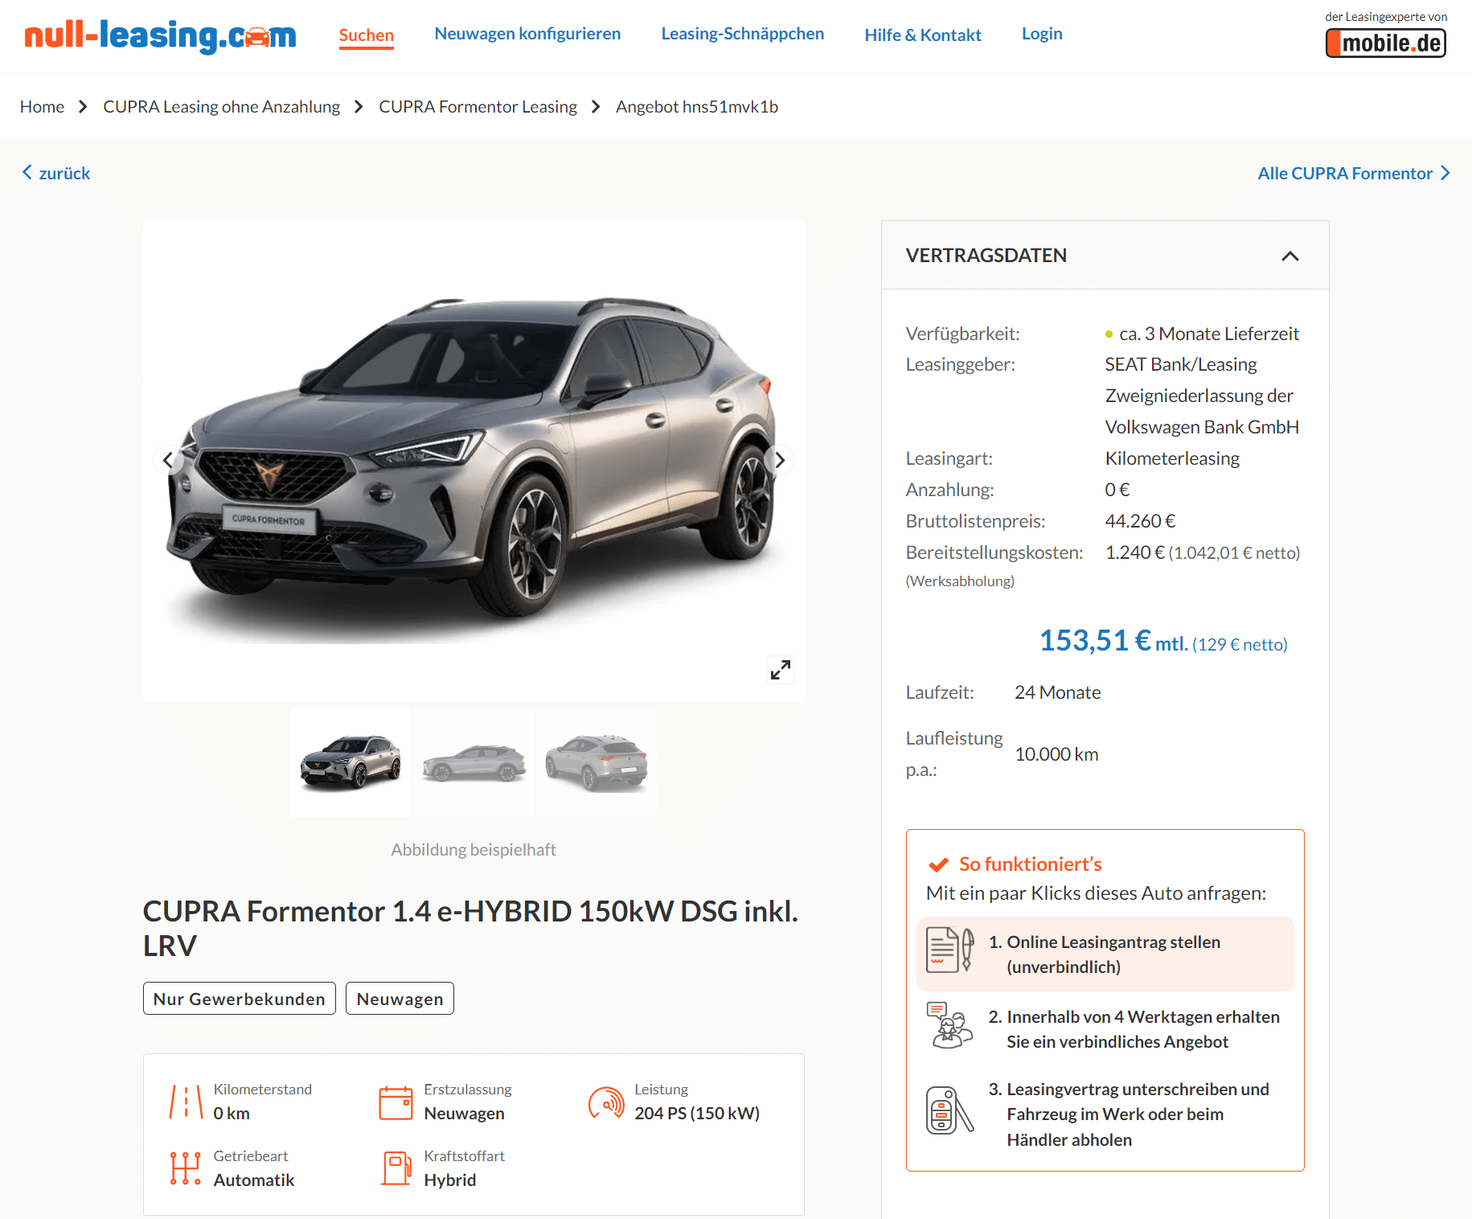Open Neuwagen konfigurieren menu item
The width and height of the screenshot is (1472, 1219).
coord(527,34)
